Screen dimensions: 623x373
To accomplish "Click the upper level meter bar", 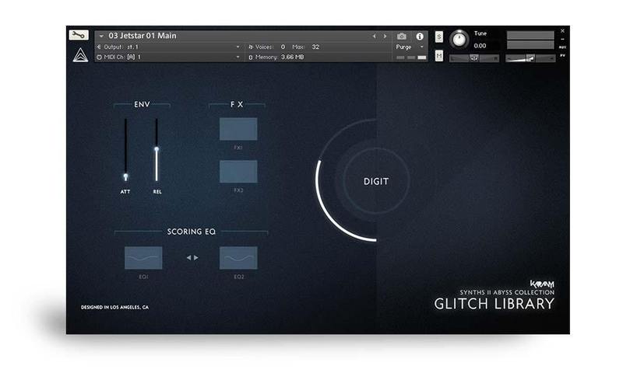I will [530, 35].
